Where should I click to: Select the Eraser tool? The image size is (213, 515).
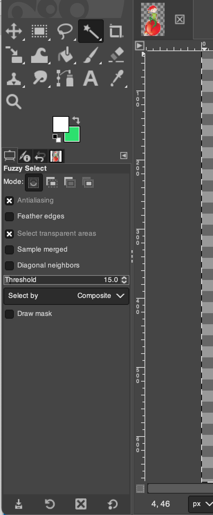(x=117, y=55)
